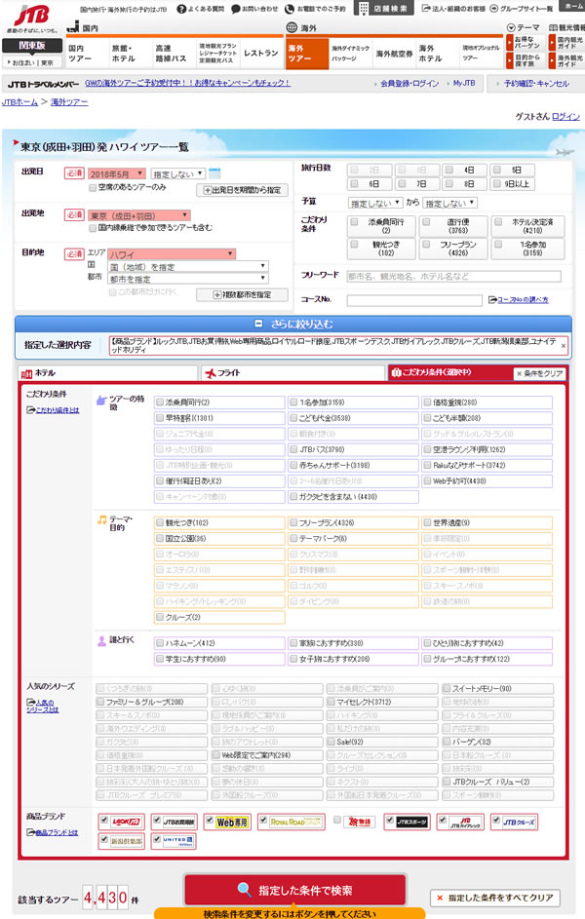
Task: Tick the 世界遺産(9) theme checkbox
Action: tap(428, 523)
